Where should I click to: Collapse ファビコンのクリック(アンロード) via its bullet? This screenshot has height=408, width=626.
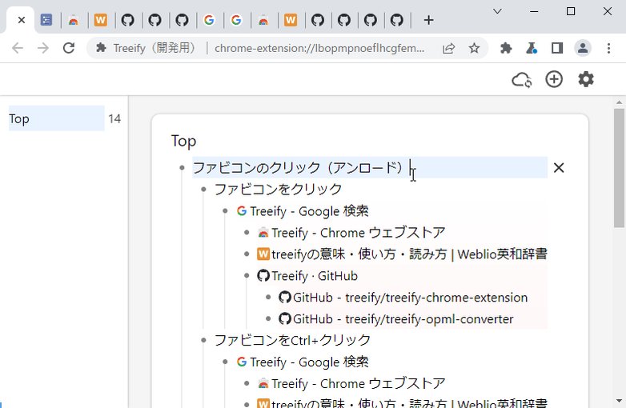pyautogui.click(x=182, y=167)
